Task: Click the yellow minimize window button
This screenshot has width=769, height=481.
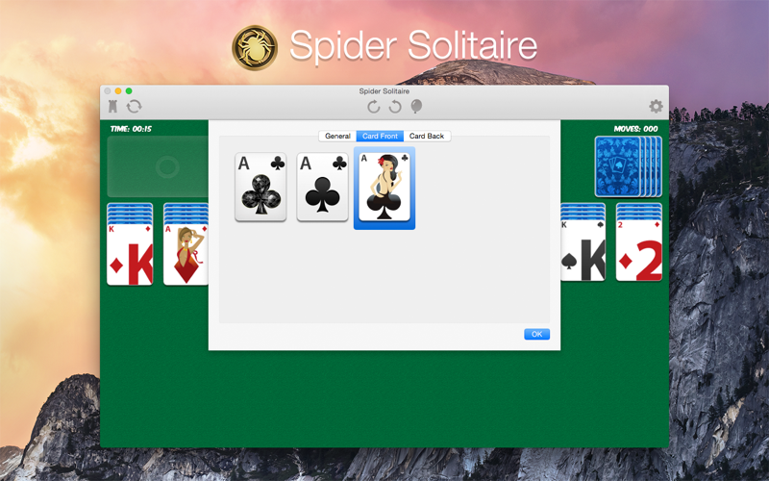Action: pyautogui.click(x=118, y=90)
